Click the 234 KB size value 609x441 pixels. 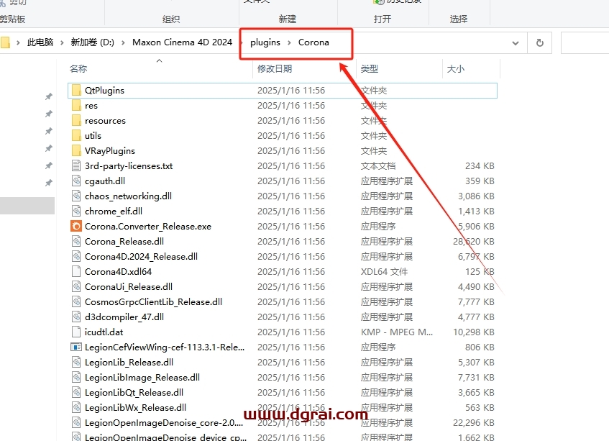480,166
